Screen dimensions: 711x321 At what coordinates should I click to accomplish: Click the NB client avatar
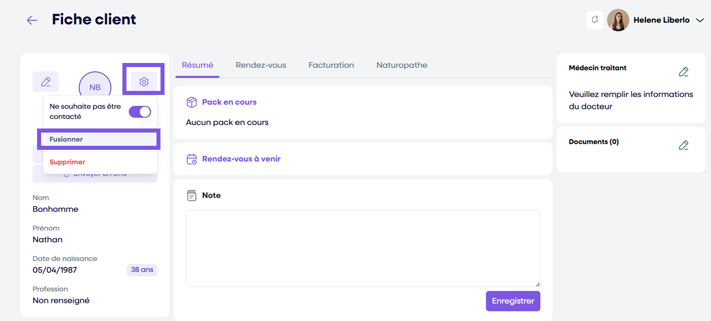tap(95, 87)
